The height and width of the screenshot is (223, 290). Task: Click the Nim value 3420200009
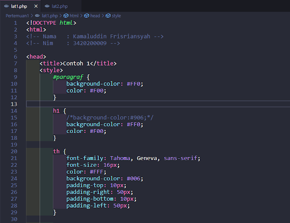click(x=90, y=43)
